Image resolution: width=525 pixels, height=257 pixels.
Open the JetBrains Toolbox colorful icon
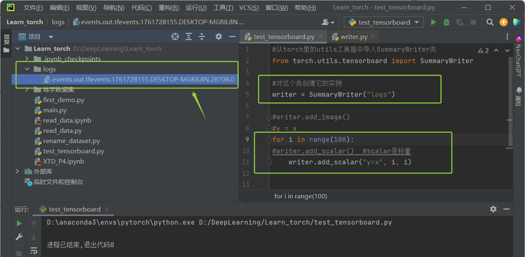pos(517,22)
